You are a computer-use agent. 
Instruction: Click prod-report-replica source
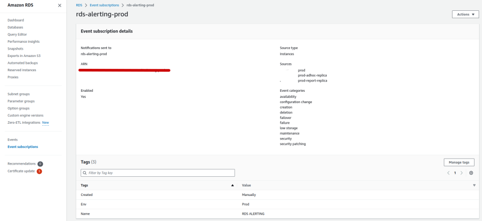tap(313, 81)
